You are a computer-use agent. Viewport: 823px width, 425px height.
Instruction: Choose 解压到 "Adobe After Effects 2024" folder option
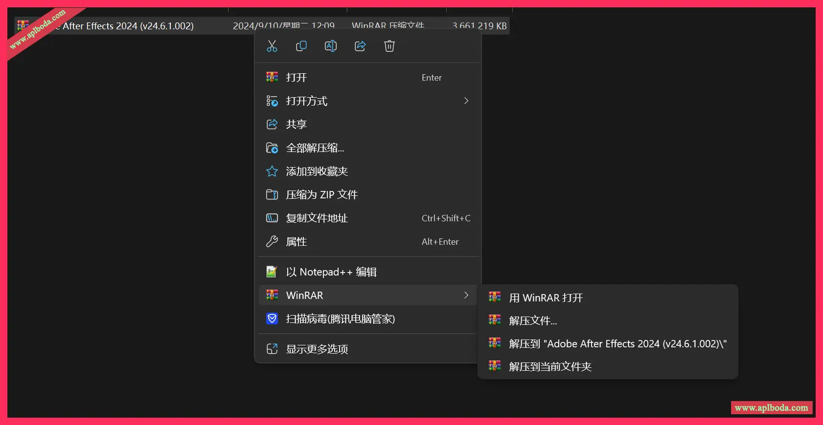coord(608,343)
